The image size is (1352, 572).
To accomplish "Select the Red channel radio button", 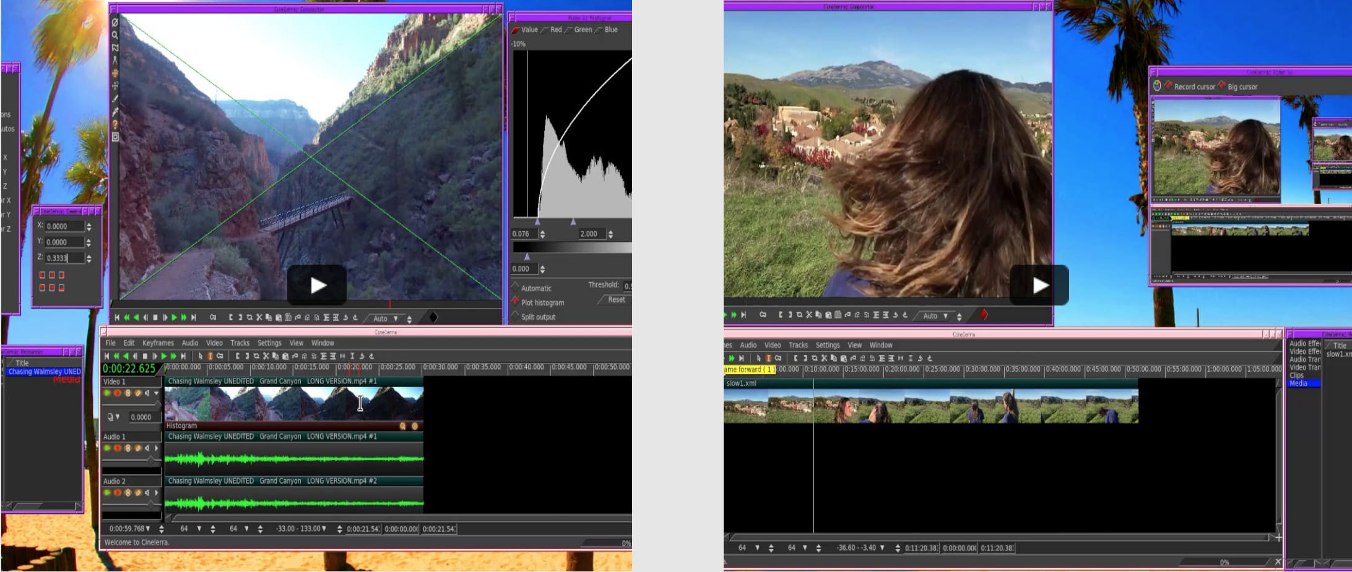I will 545,30.
